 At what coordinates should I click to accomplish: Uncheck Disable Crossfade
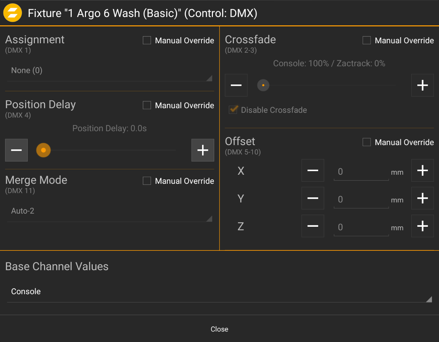pyautogui.click(x=233, y=109)
